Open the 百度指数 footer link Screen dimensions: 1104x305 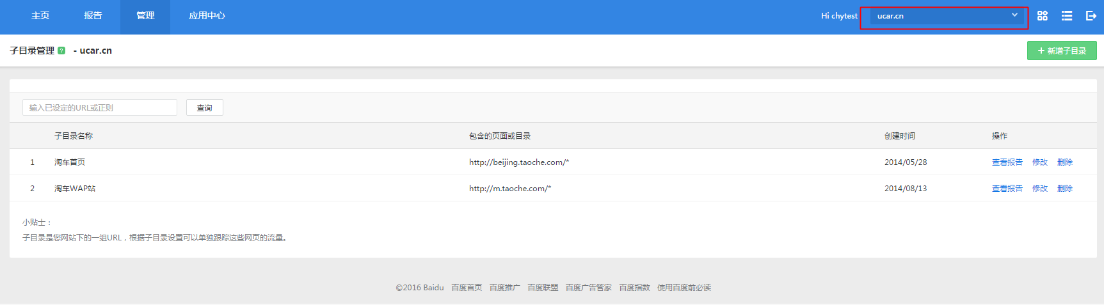click(x=634, y=288)
